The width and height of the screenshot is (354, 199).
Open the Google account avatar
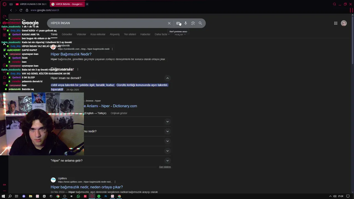click(344, 23)
